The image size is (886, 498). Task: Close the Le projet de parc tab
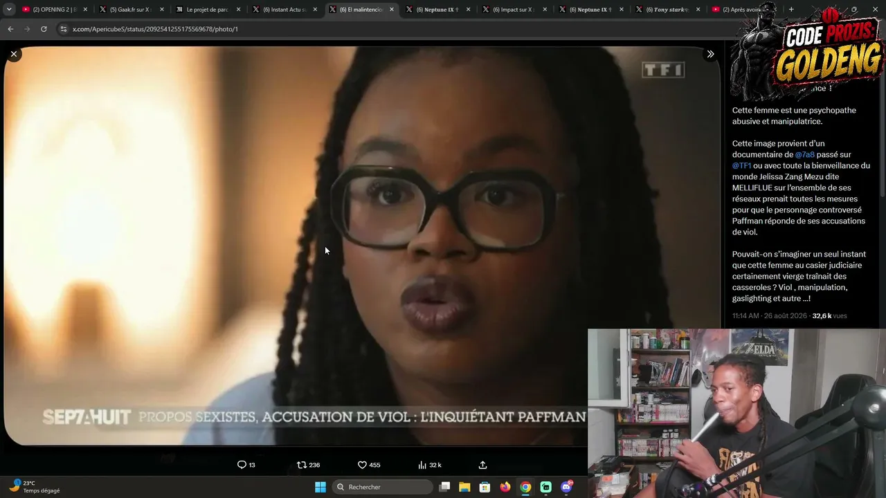coord(239,10)
